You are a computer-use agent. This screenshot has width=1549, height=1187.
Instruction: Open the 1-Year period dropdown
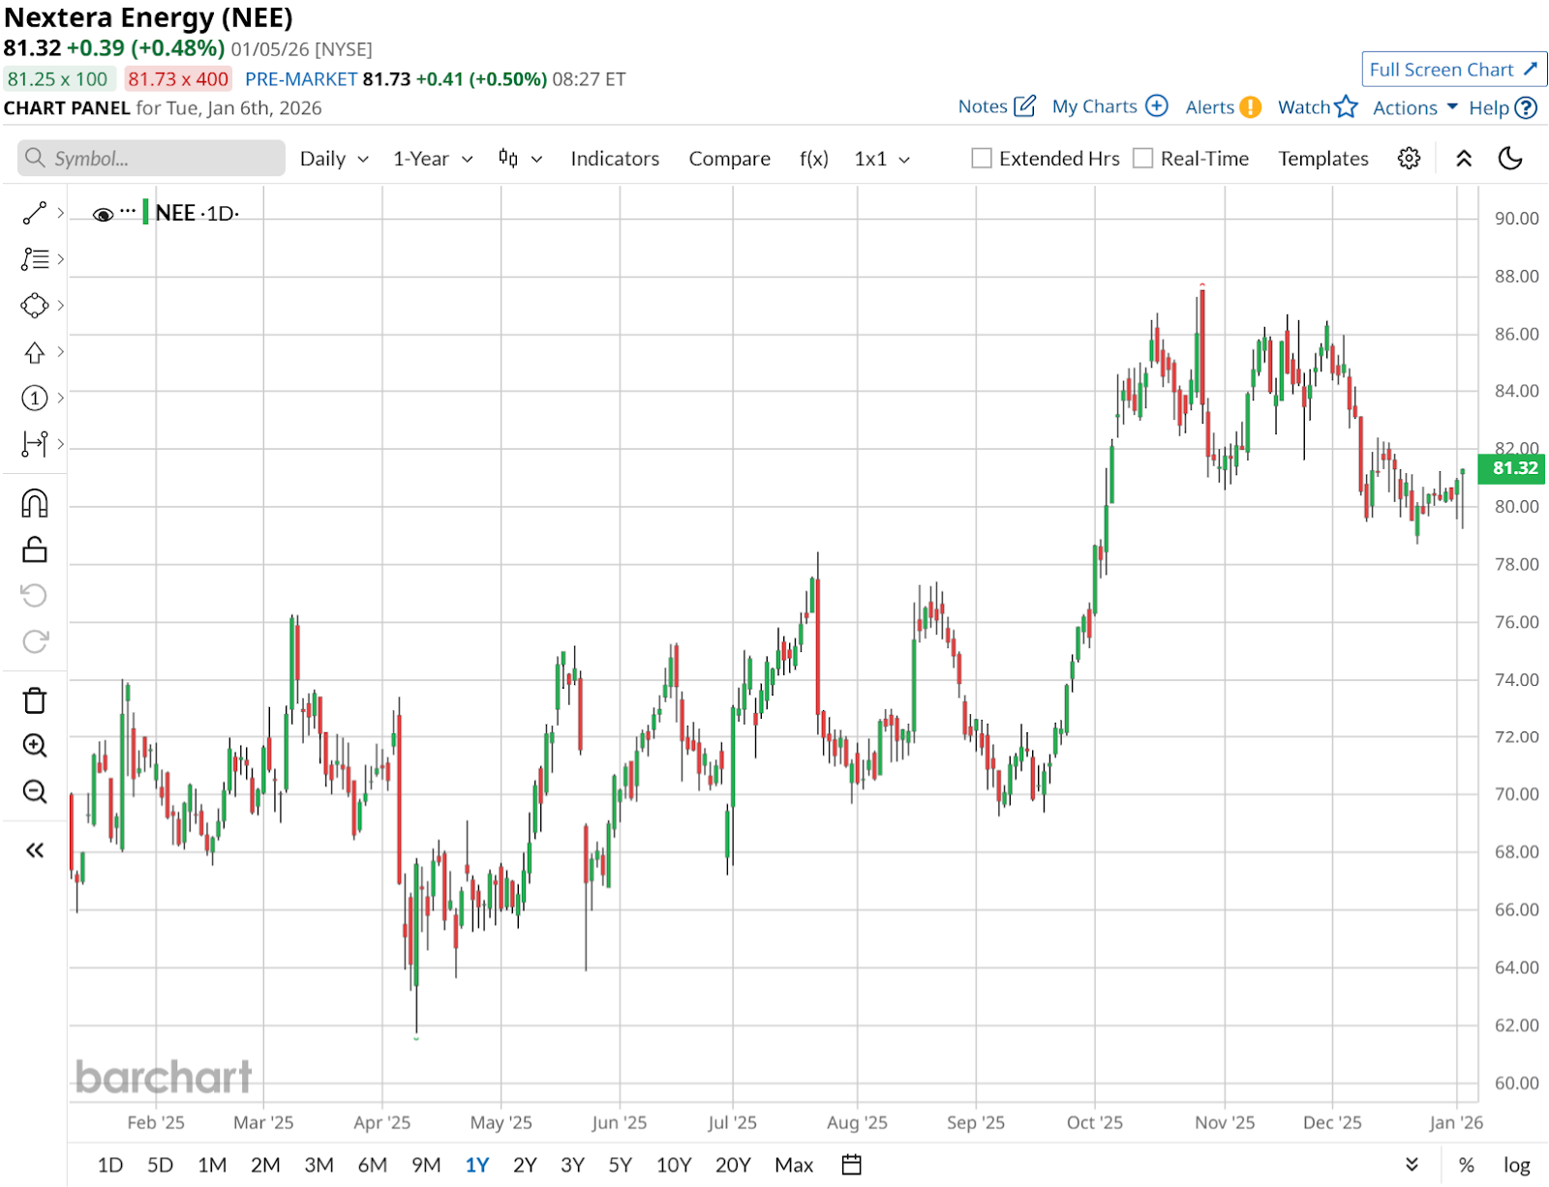pos(433,159)
